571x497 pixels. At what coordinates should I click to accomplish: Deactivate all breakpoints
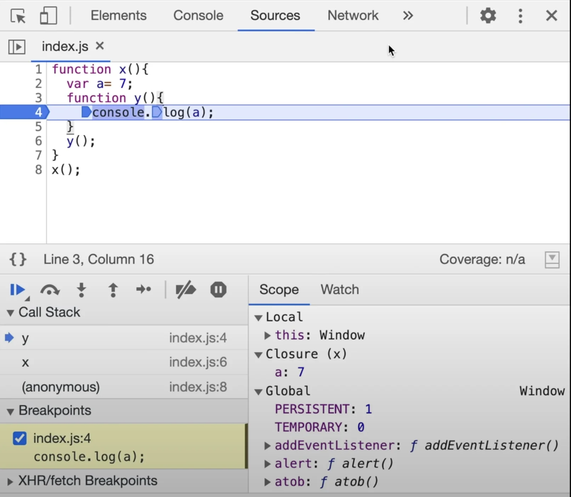tap(186, 290)
